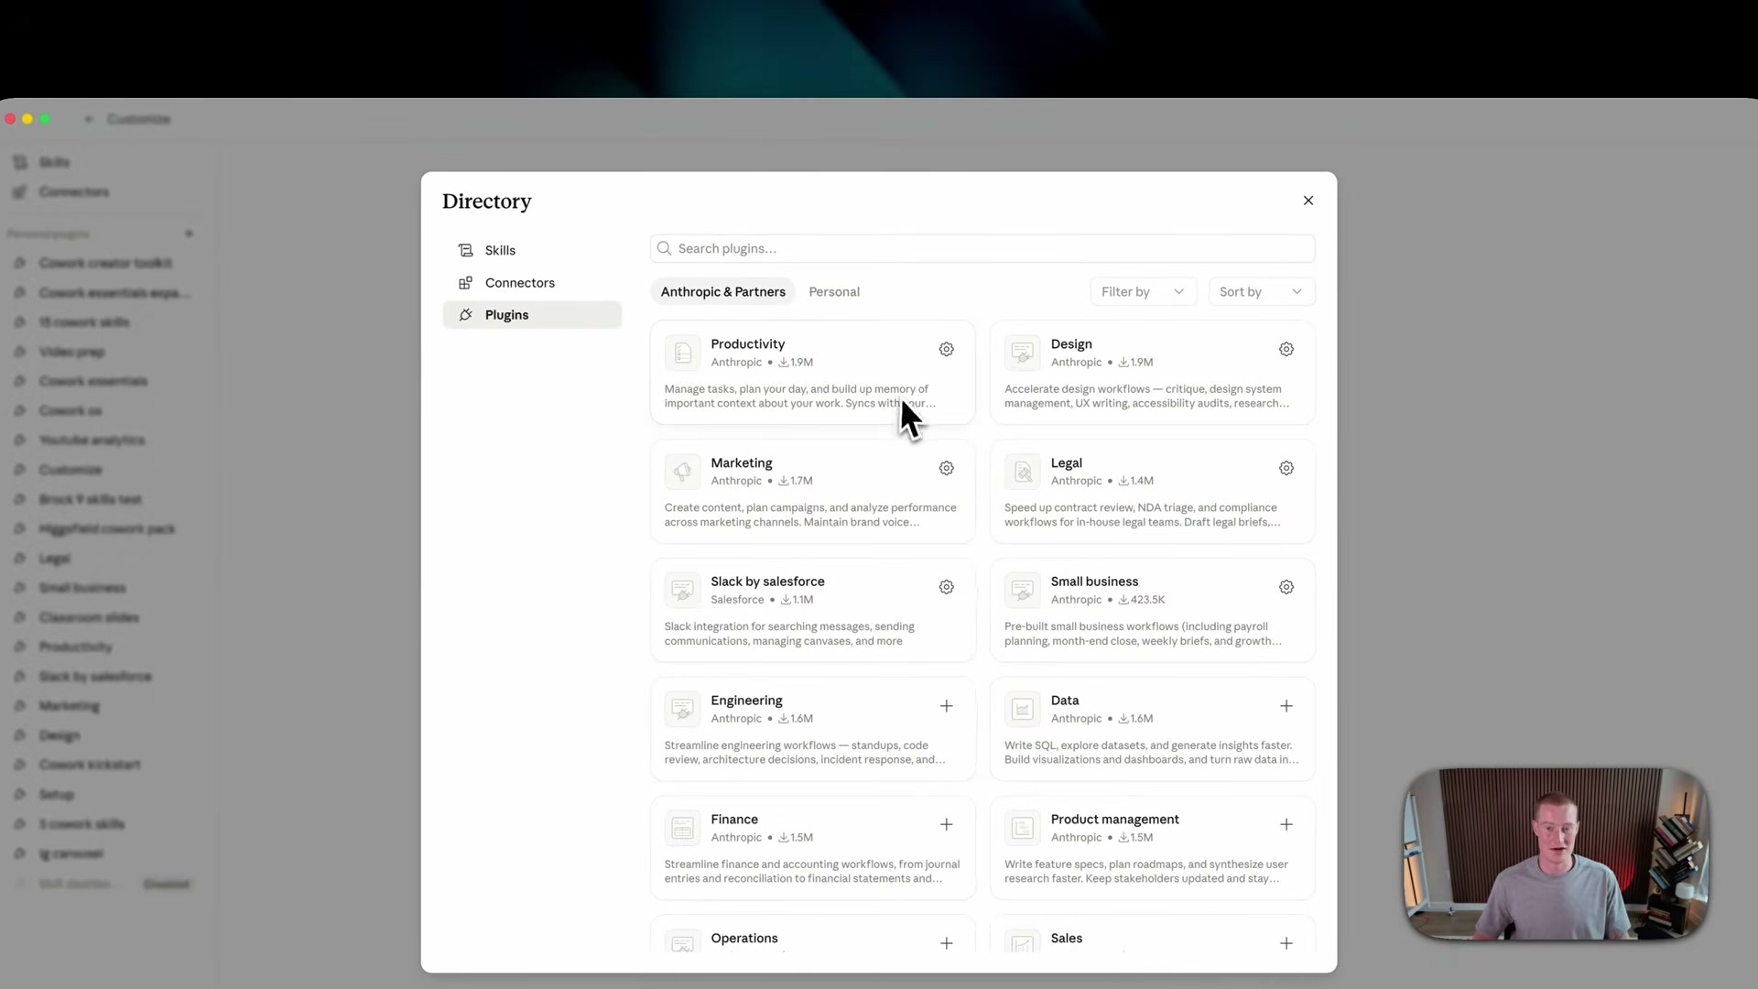
Task: Add the Data plugin with plus icon
Action: pos(1286,706)
